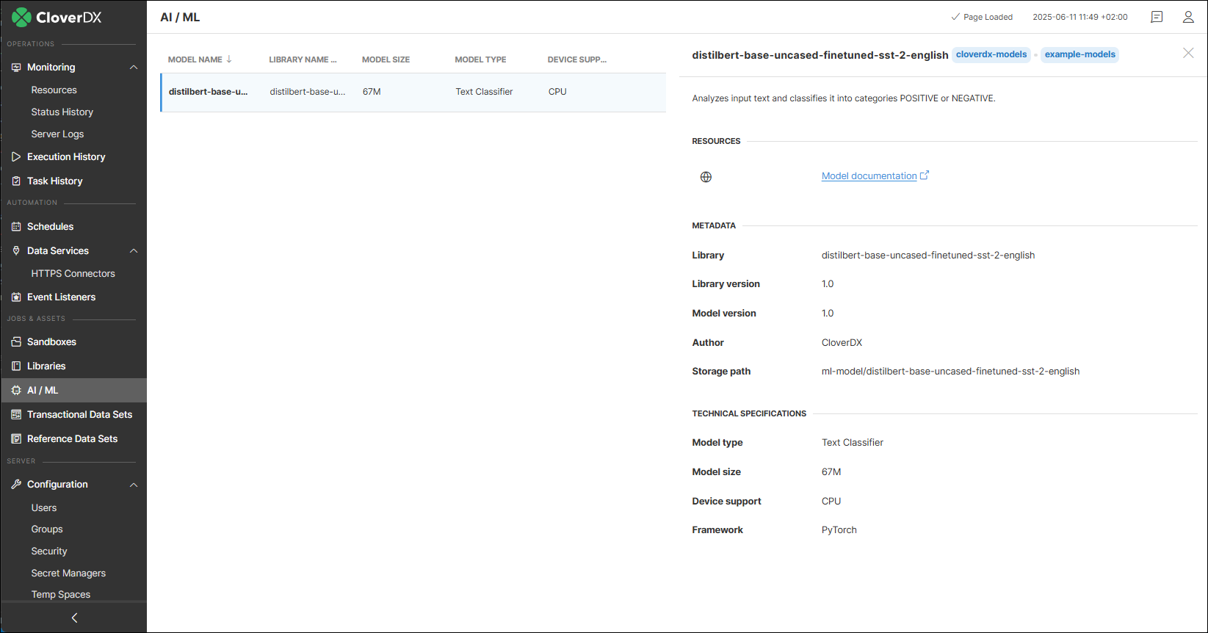Screen dimensions: 1208x633
Task: Collapse the Monitoring section
Action: click(134, 68)
